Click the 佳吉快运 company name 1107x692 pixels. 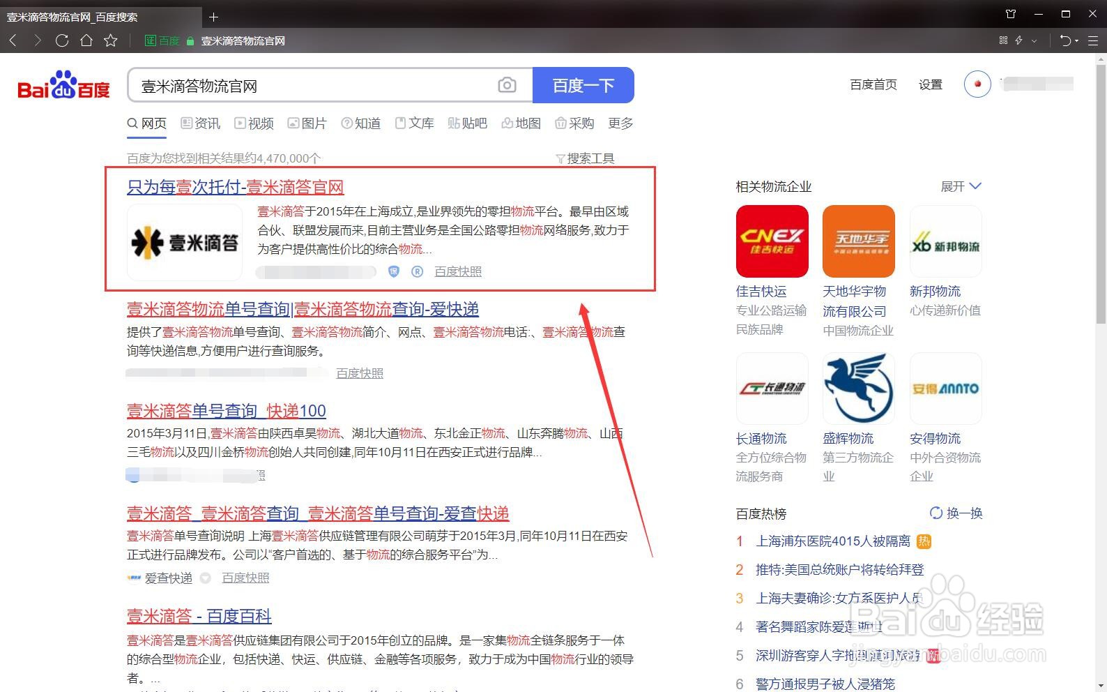point(761,291)
